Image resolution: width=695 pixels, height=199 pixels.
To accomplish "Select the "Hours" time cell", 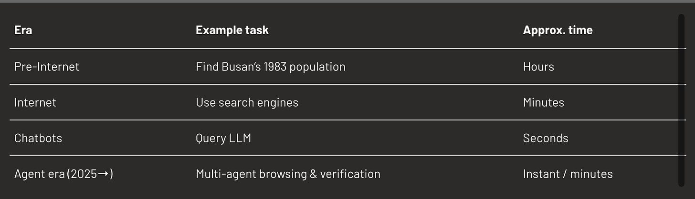I will (538, 67).
